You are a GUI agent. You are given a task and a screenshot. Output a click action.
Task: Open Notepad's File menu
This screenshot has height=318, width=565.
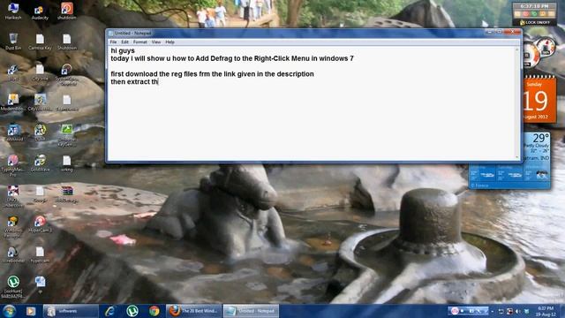click(x=113, y=42)
